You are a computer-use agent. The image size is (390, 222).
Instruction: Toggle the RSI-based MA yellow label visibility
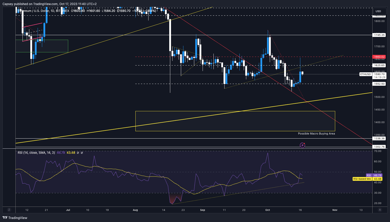362,179
